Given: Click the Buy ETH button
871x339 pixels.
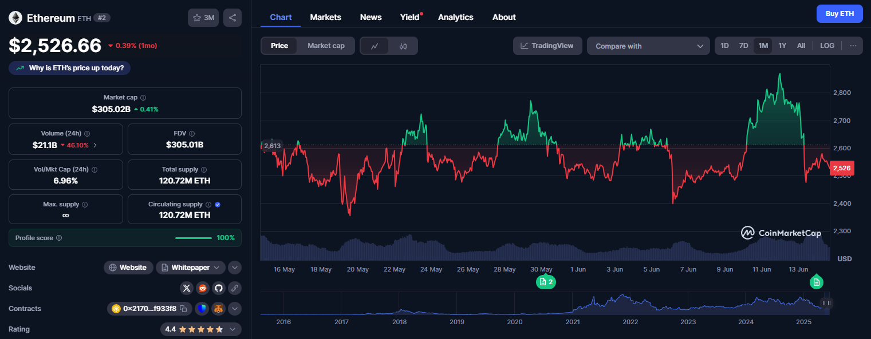Looking at the screenshot, I should [840, 14].
